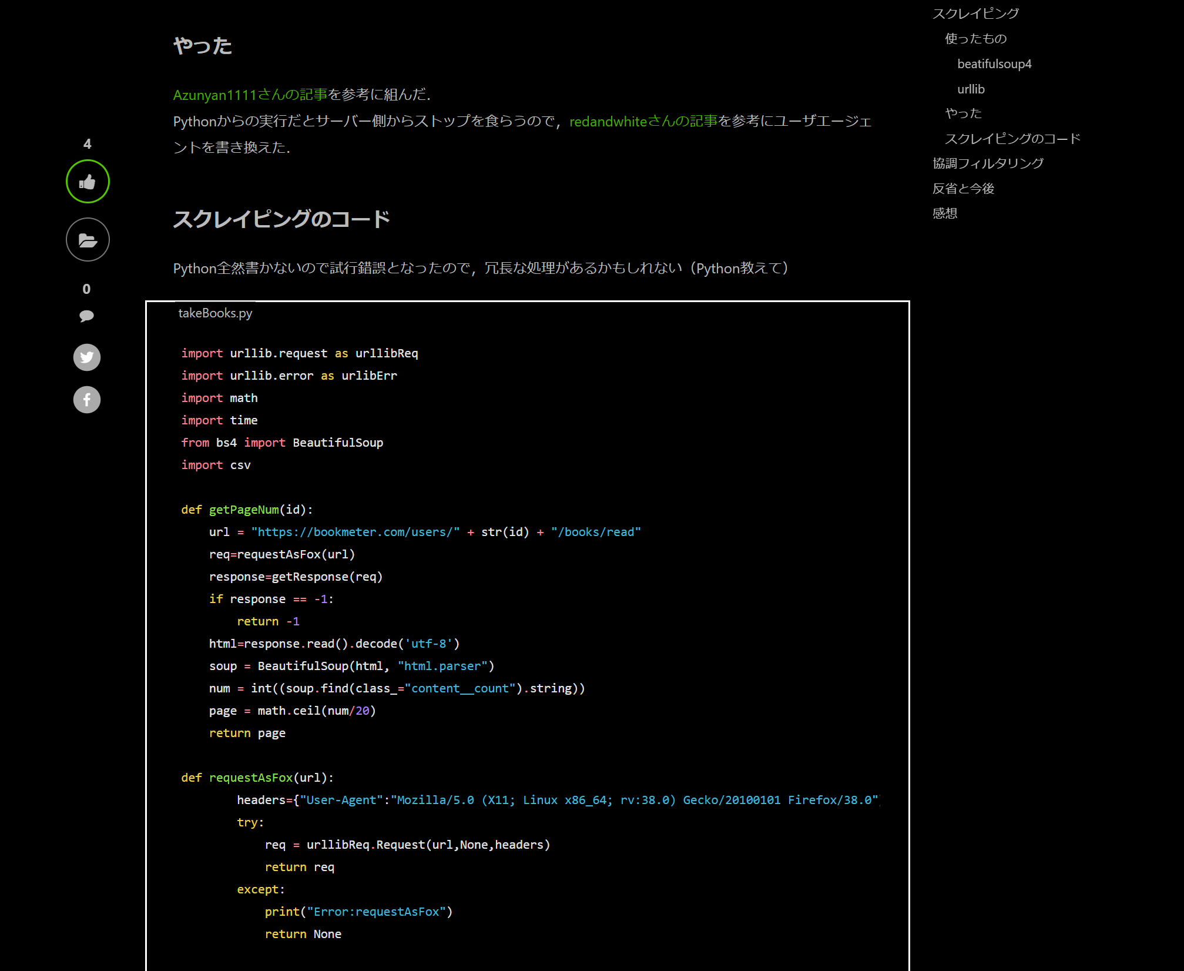Select やった in the sidebar outline
Image resolution: width=1184 pixels, height=971 pixels.
pyautogui.click(x=963, y=113)
